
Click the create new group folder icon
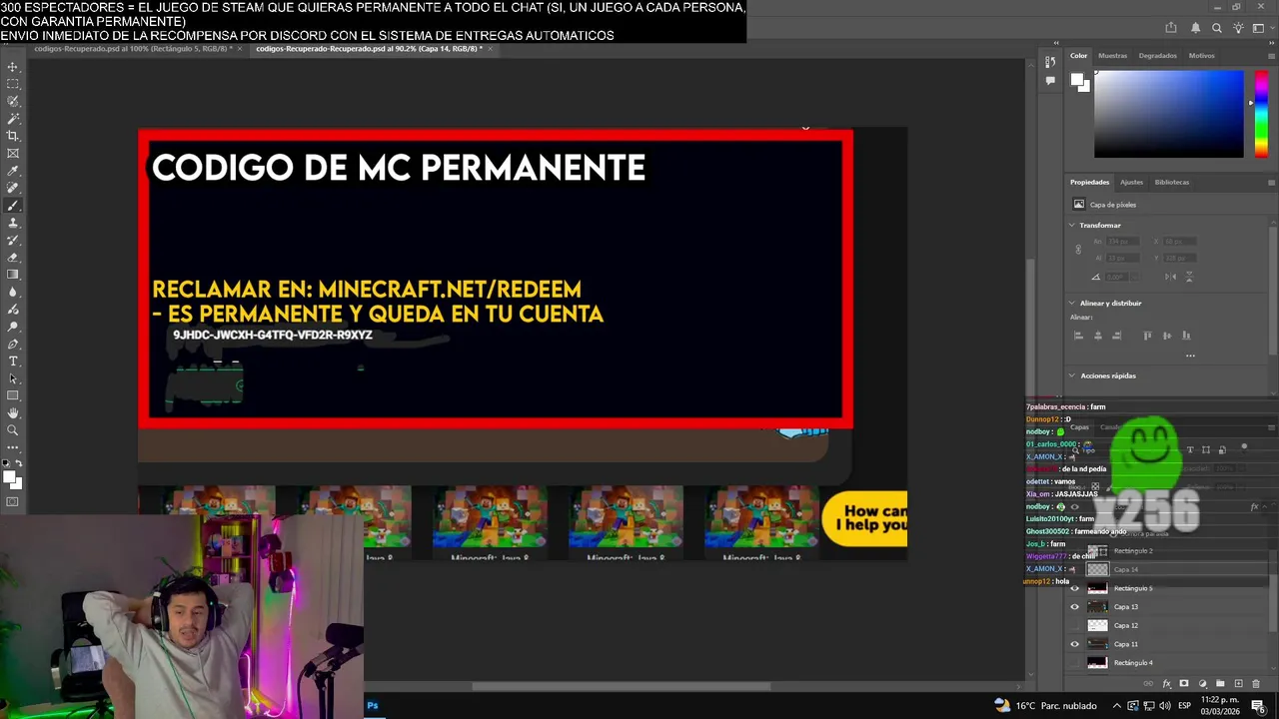click(1220, 684)
